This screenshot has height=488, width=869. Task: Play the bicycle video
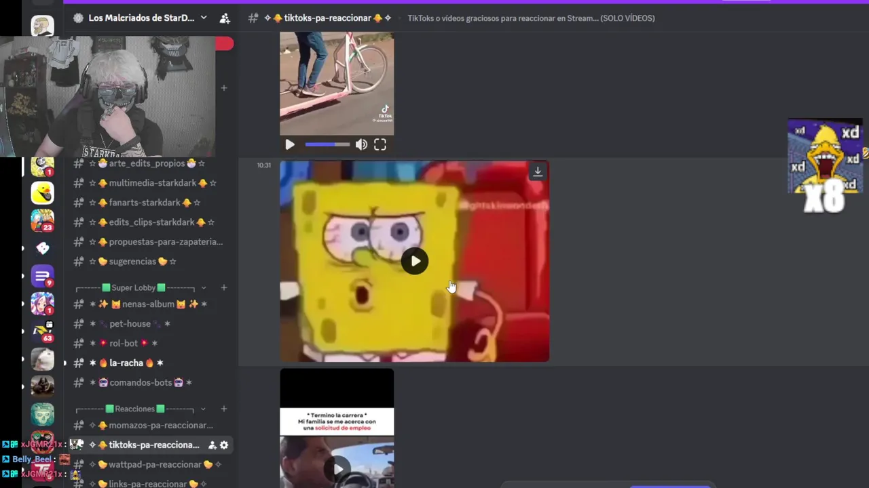click(290, 144)
